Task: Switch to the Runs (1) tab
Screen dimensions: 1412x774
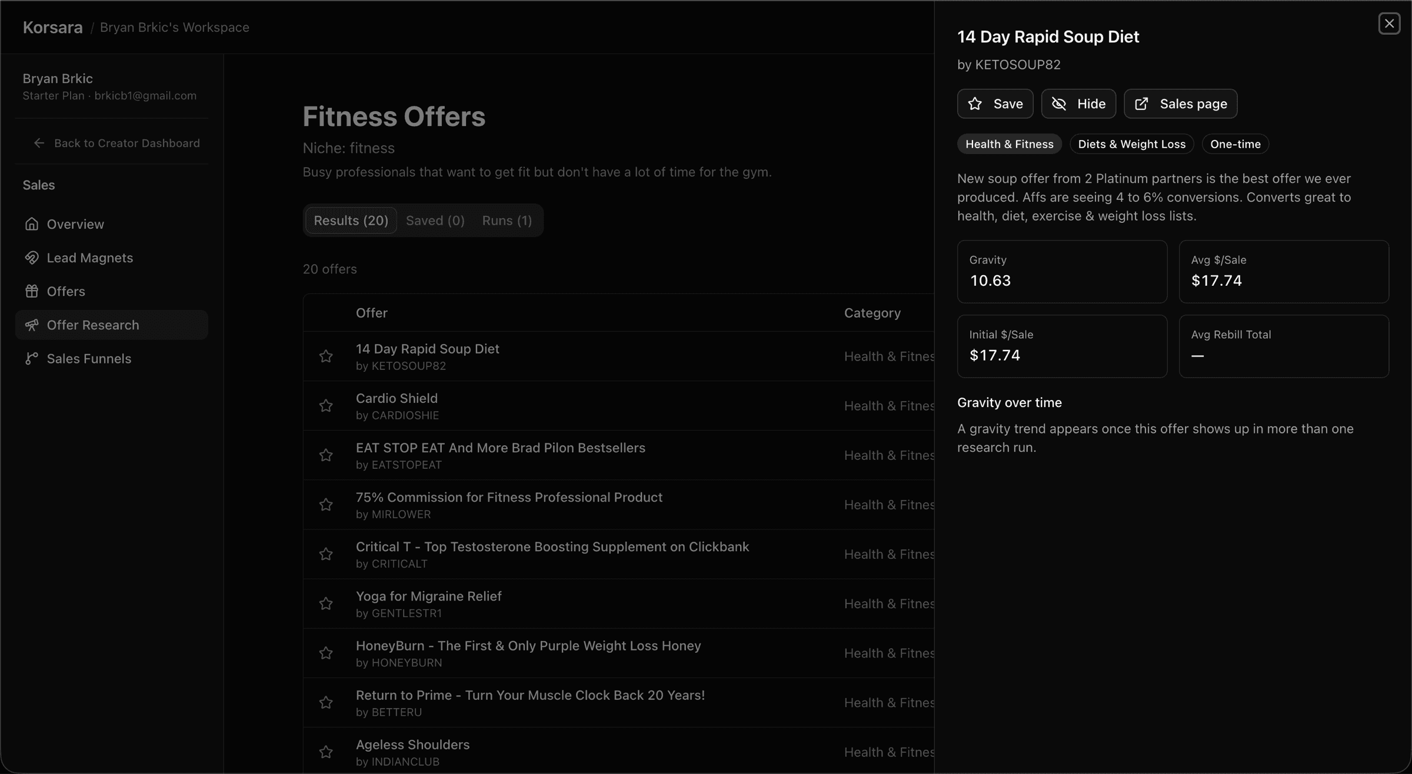Action: coord(507,221)
